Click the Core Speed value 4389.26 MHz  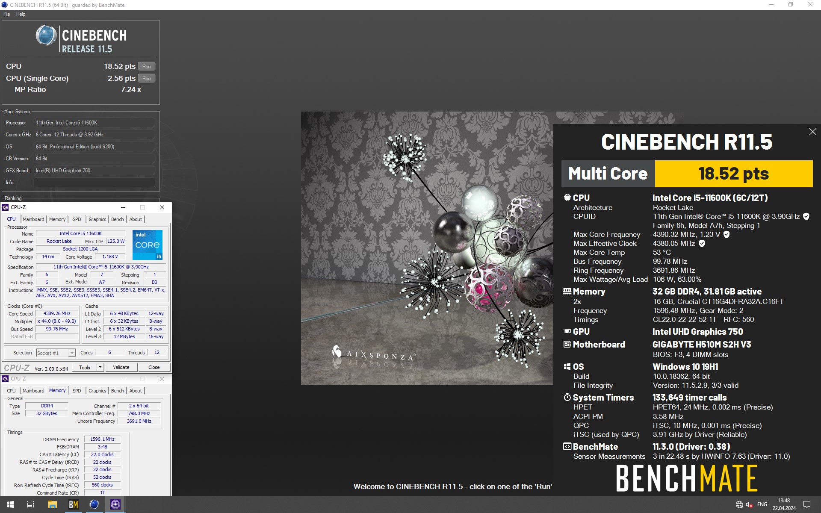(57, 314)
